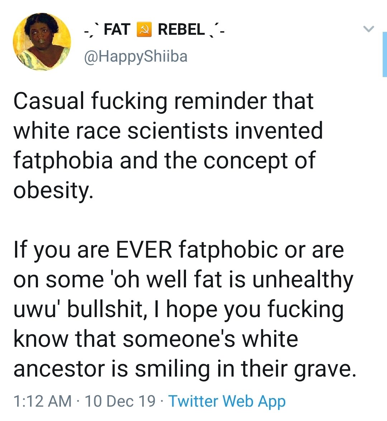Click the phrase 'white race scientists'
The height and width of the screenshot is (421, 387).
[121, 130]
